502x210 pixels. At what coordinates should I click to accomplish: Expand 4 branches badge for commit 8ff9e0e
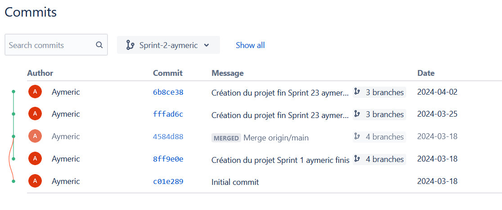coord(379,159)
